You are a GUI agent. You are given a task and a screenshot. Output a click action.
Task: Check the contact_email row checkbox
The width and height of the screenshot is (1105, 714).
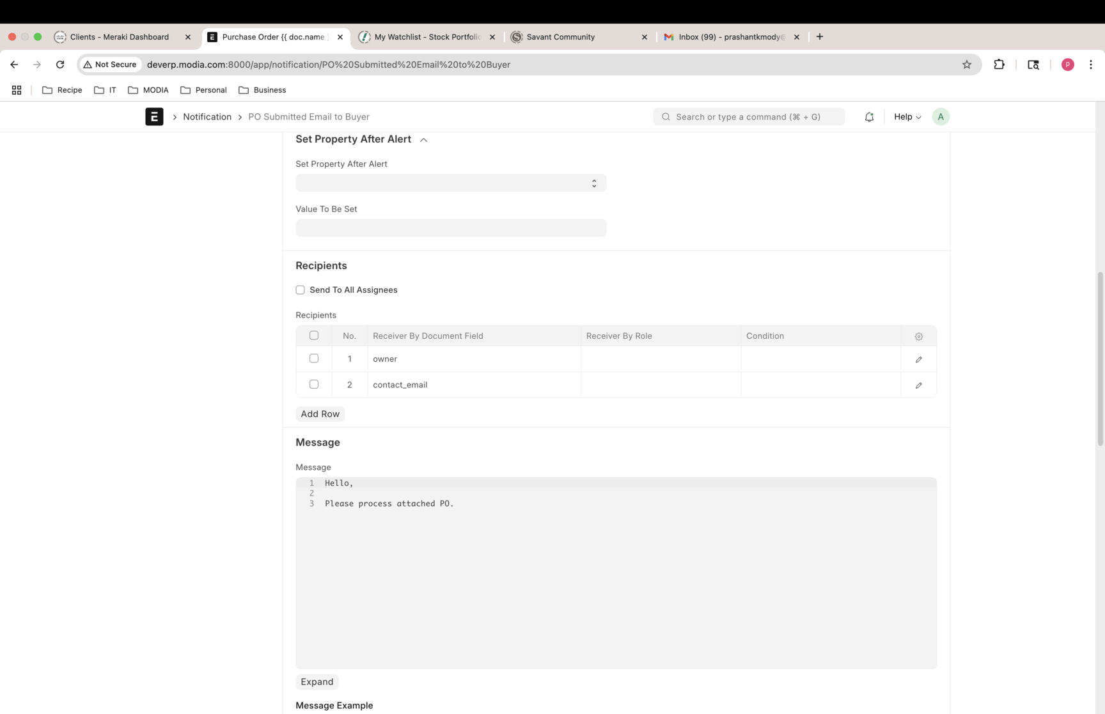(x=314, y=385)
